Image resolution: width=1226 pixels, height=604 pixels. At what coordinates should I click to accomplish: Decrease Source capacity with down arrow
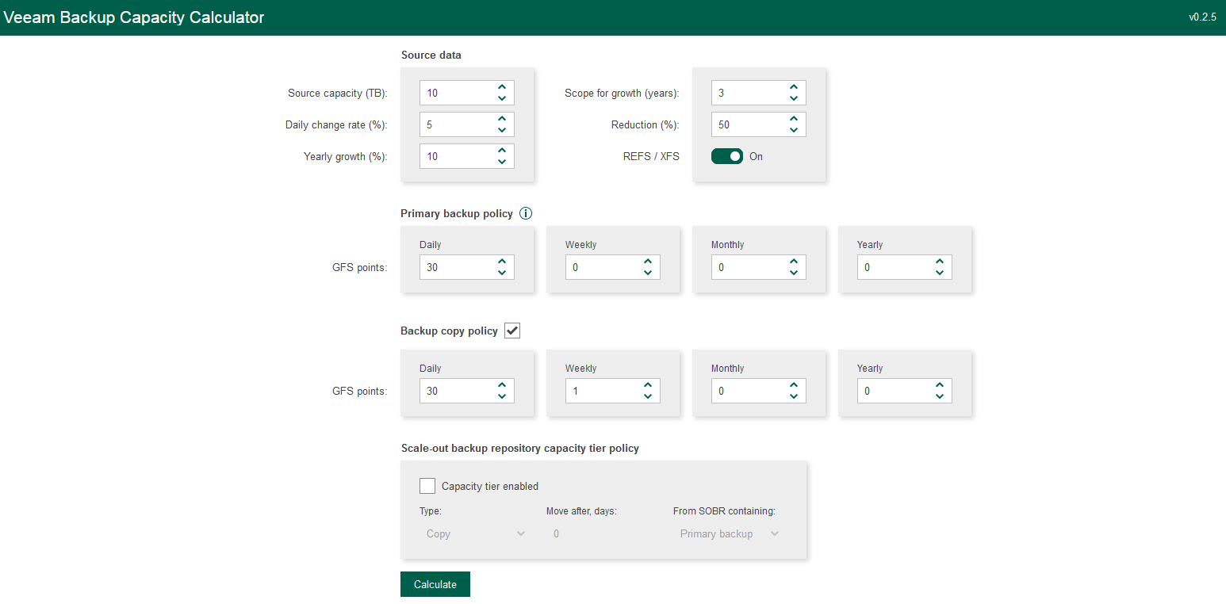coord(502,98)
